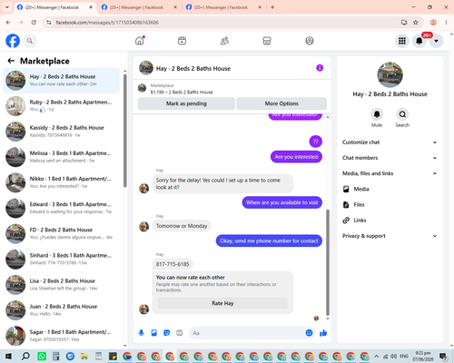Open WhatsApp from the taskbar

pyautogui.click(x=42, y=356)
